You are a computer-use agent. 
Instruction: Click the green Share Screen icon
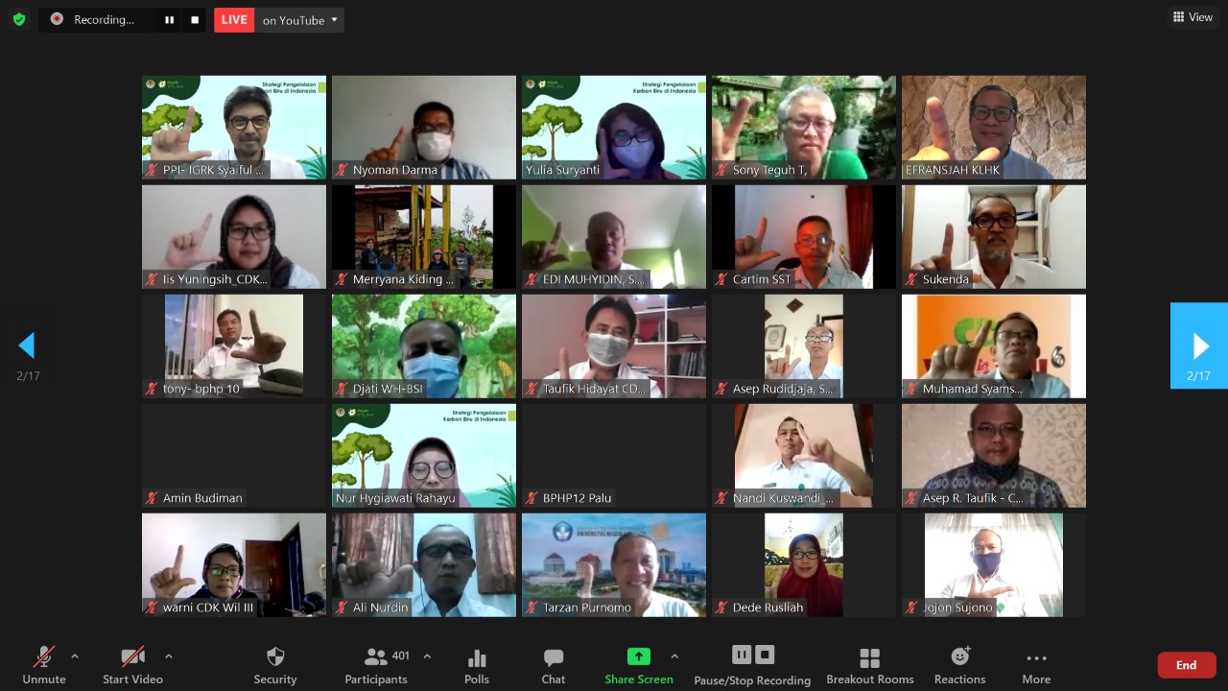click(638, 657)
